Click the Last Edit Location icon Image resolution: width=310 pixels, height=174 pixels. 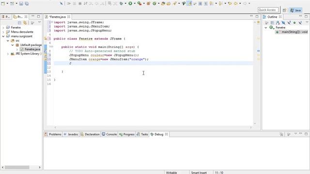pos(230,3)
